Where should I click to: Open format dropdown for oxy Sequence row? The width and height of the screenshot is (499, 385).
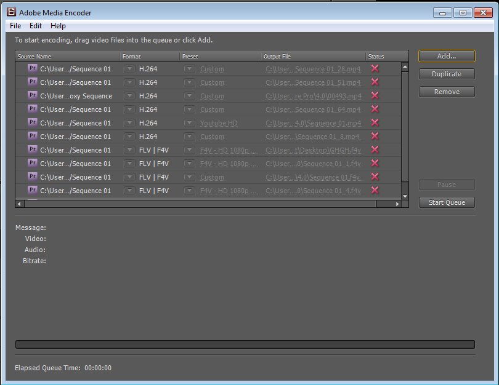(129, 95)
